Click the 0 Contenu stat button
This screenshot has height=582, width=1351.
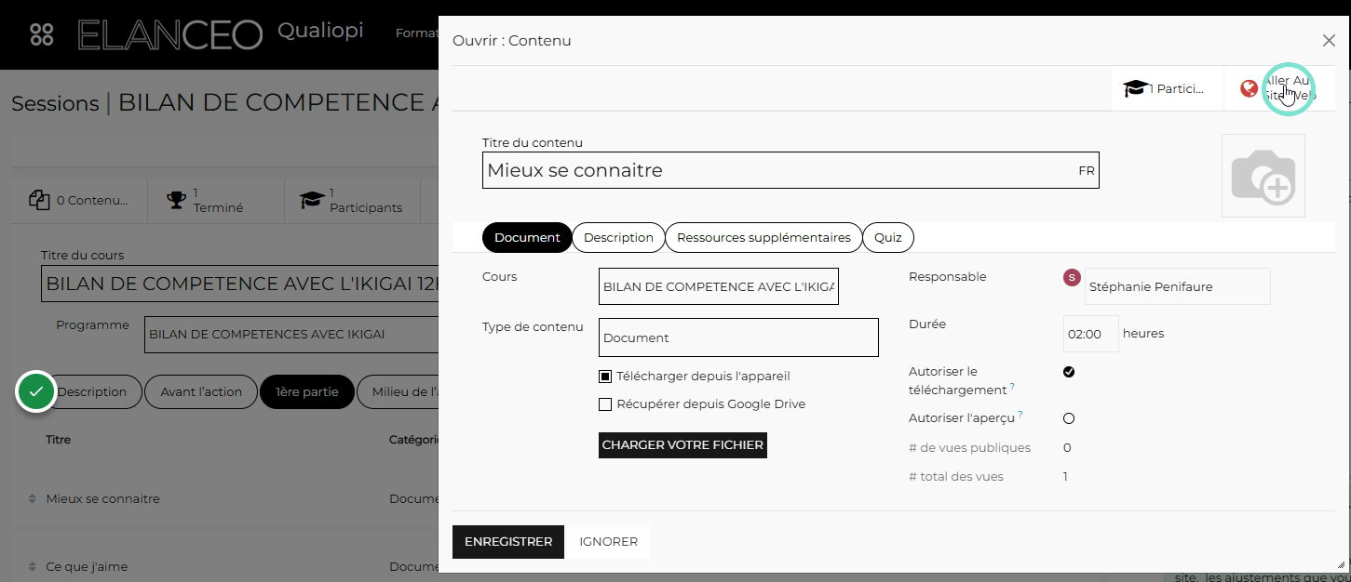pyautogui.click(x=79, y=200)
